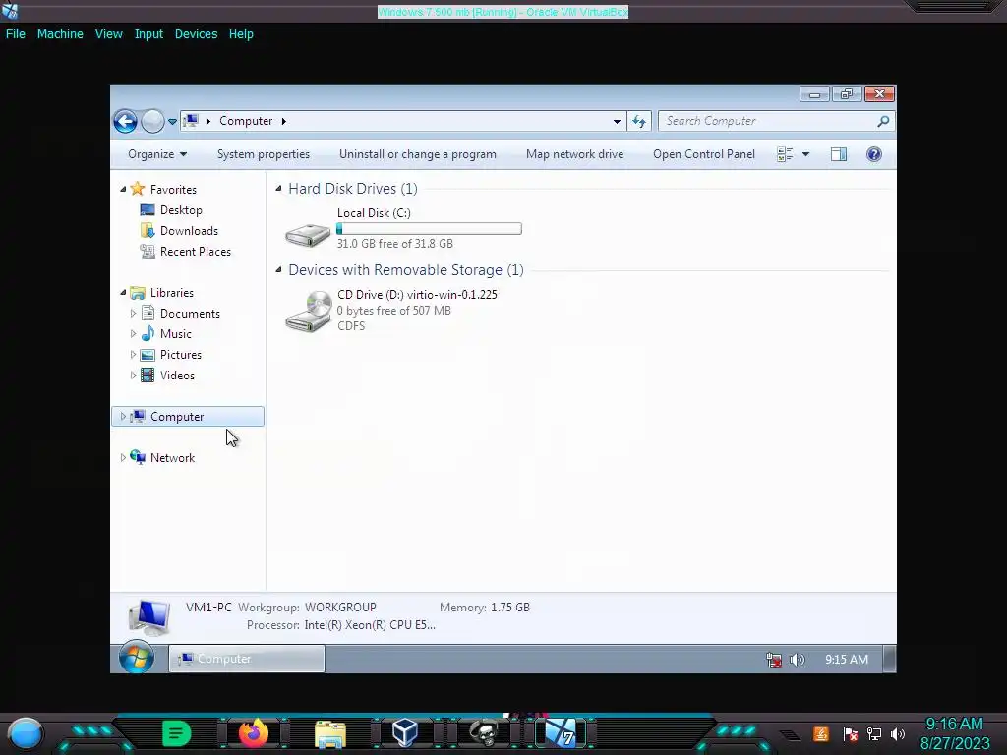Collapse Devices with Removable Storage group
The height and width of the screenshot is (755, 1007).
click(x=278, y=269)
